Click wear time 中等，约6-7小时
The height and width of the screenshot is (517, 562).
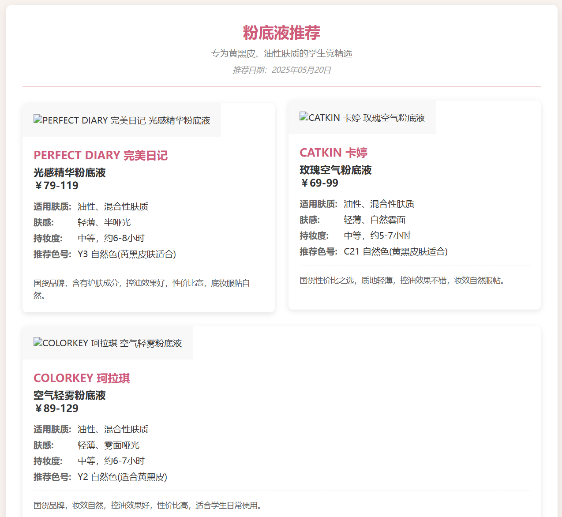(111, 461)
